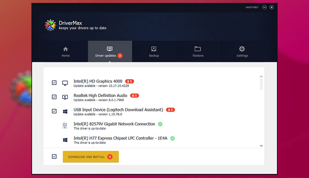Click version 1.10.78.0 update text
Viewport: 309px width, 178px height.
[x=98, y=114]
